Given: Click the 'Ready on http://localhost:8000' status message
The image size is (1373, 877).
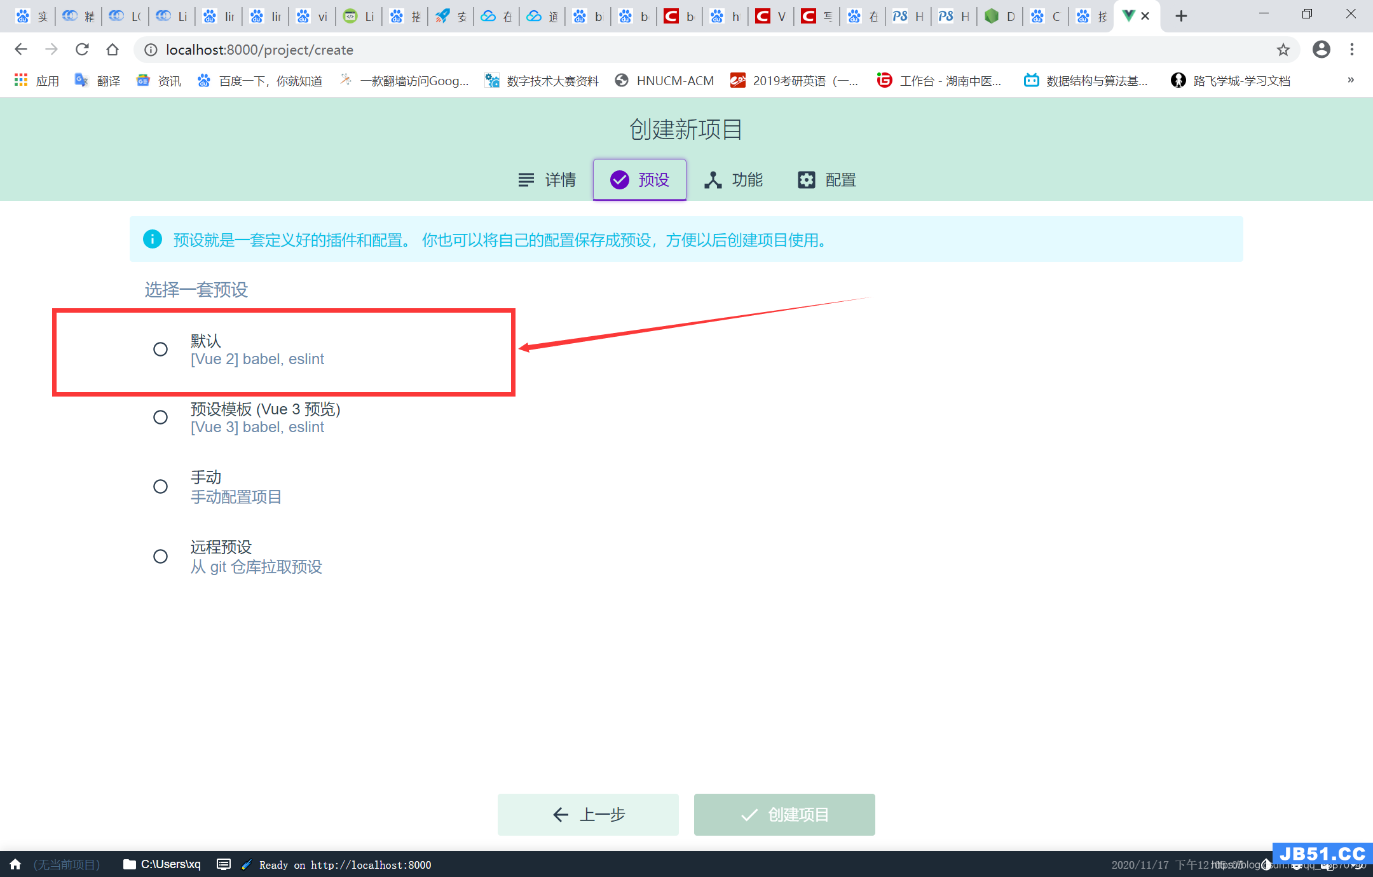Looking at the screenshot, I should (345, 865).
